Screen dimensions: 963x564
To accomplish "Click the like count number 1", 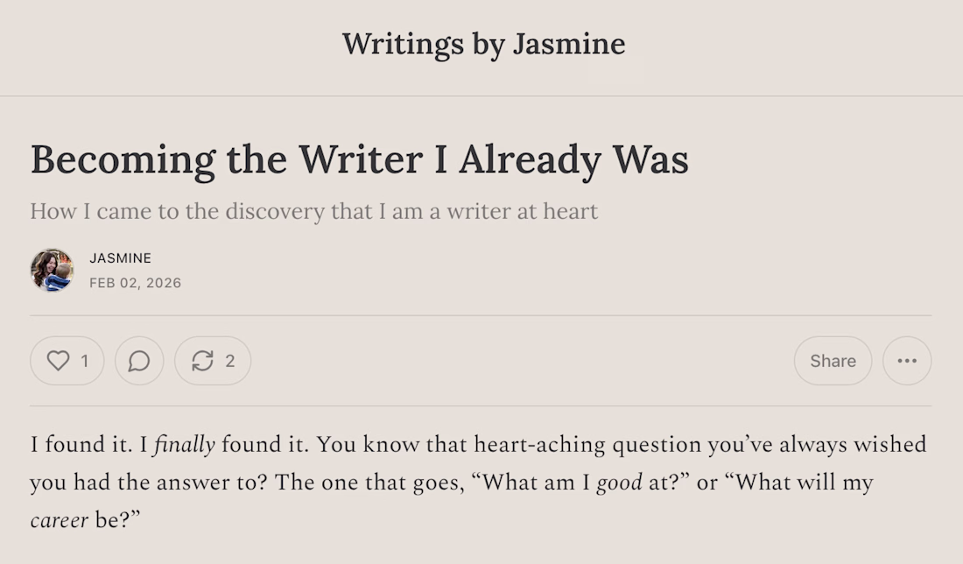I will (x=85, y=361).
